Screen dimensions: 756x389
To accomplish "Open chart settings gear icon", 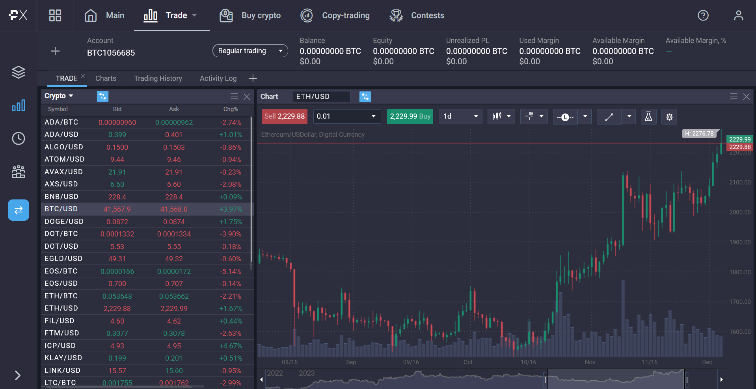I will [669, 117].
